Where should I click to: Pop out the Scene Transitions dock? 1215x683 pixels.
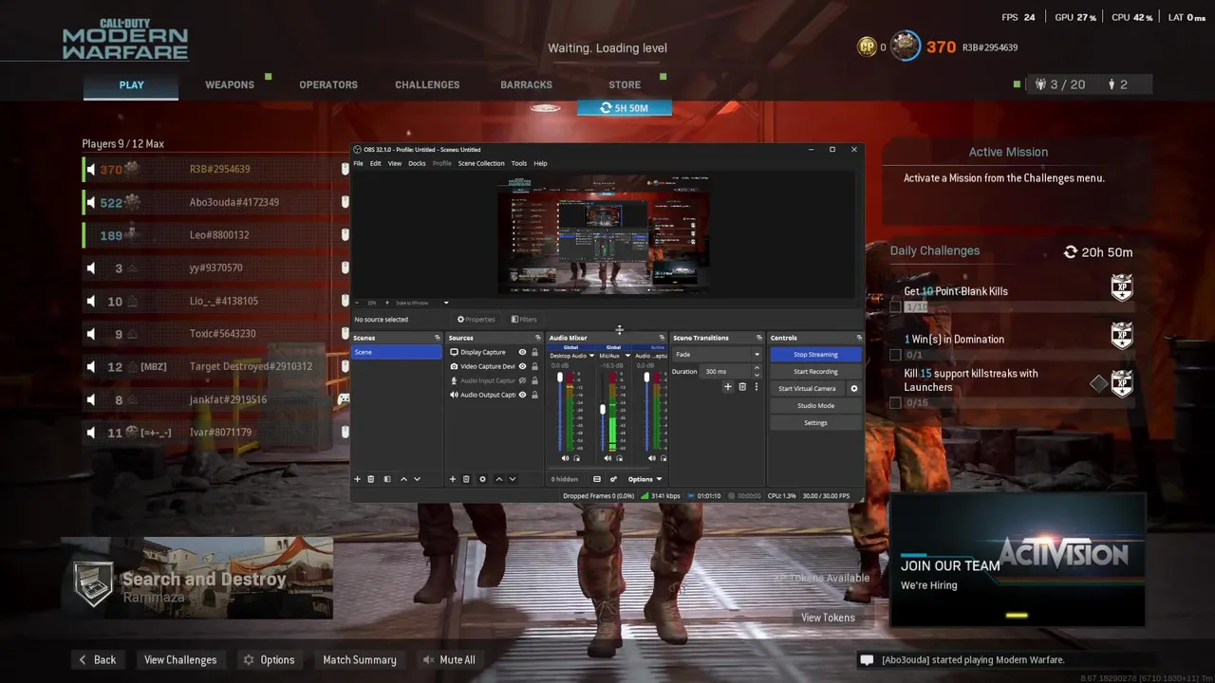point(759,338)
